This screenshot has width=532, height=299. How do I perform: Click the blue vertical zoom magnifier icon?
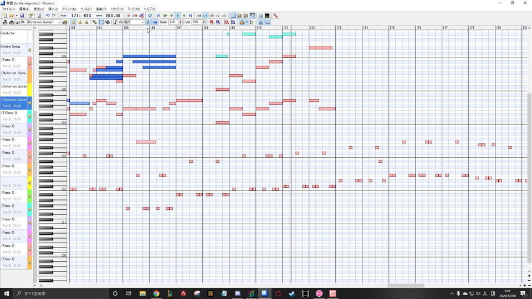click(233, 22)
